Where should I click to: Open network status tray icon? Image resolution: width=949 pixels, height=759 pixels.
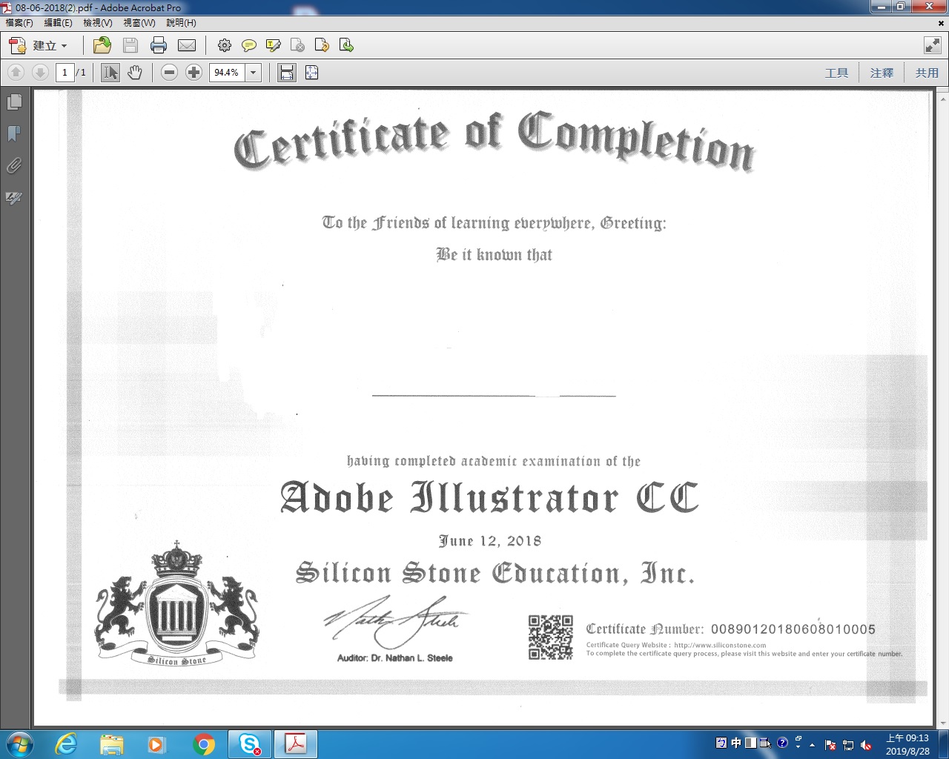[848, 745]
